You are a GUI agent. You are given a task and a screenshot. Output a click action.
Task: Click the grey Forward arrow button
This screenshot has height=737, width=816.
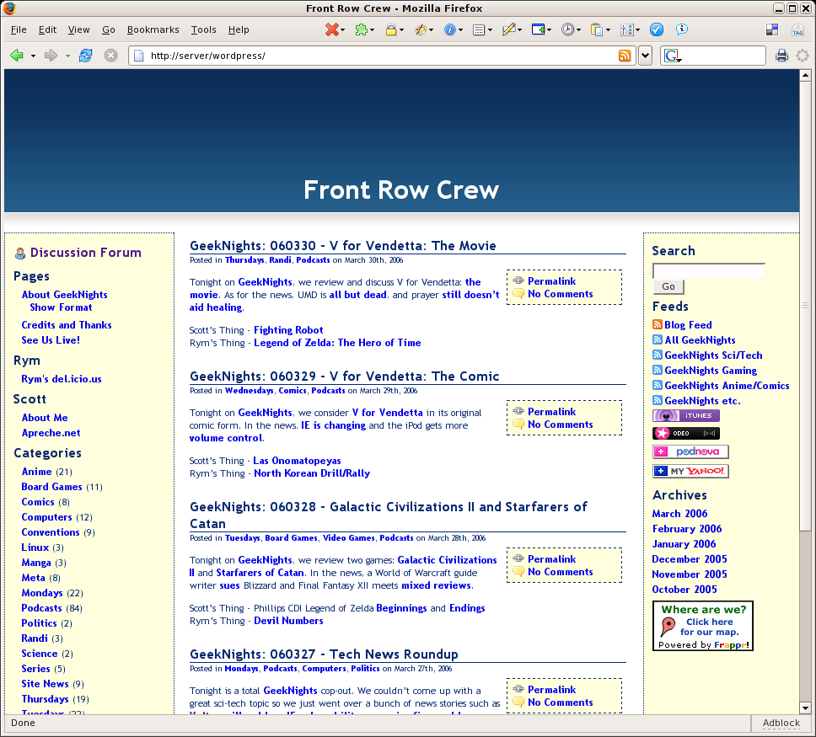click(x=51, y=55)
